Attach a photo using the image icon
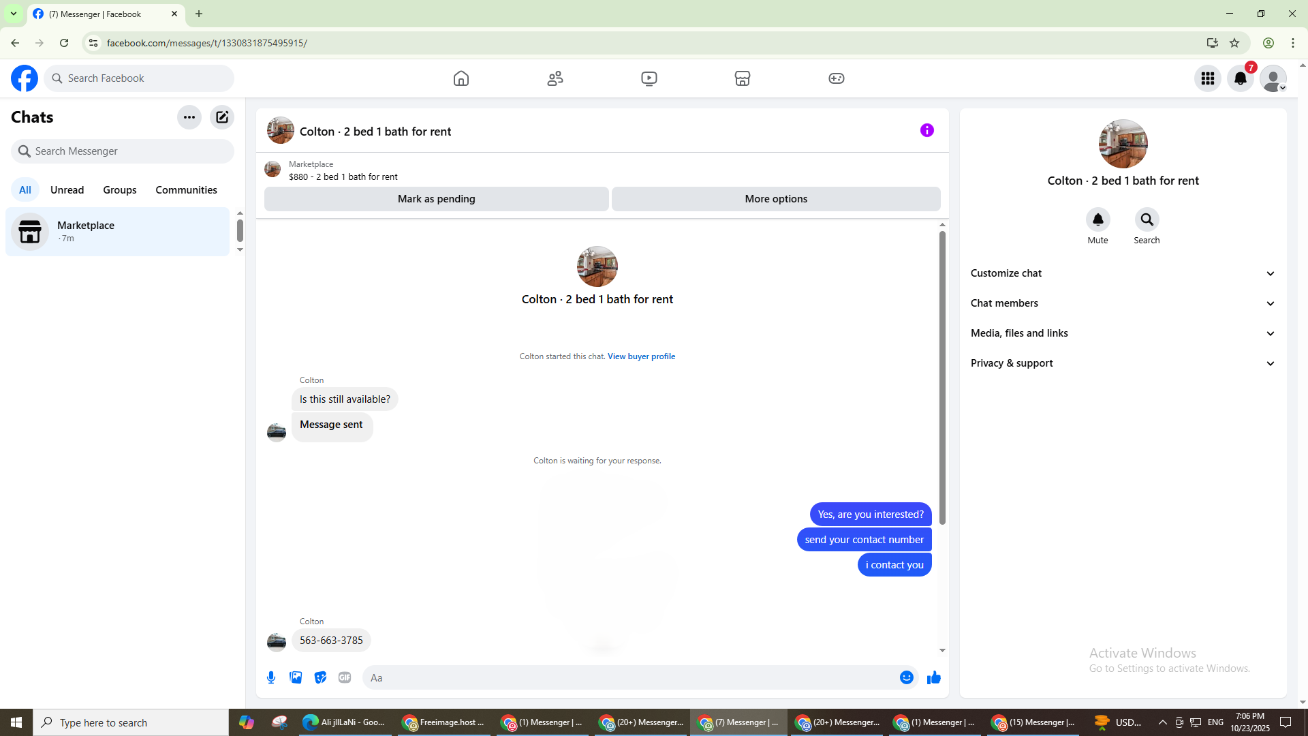Viewport: 1308px width, 736px height. pos(296,677)
